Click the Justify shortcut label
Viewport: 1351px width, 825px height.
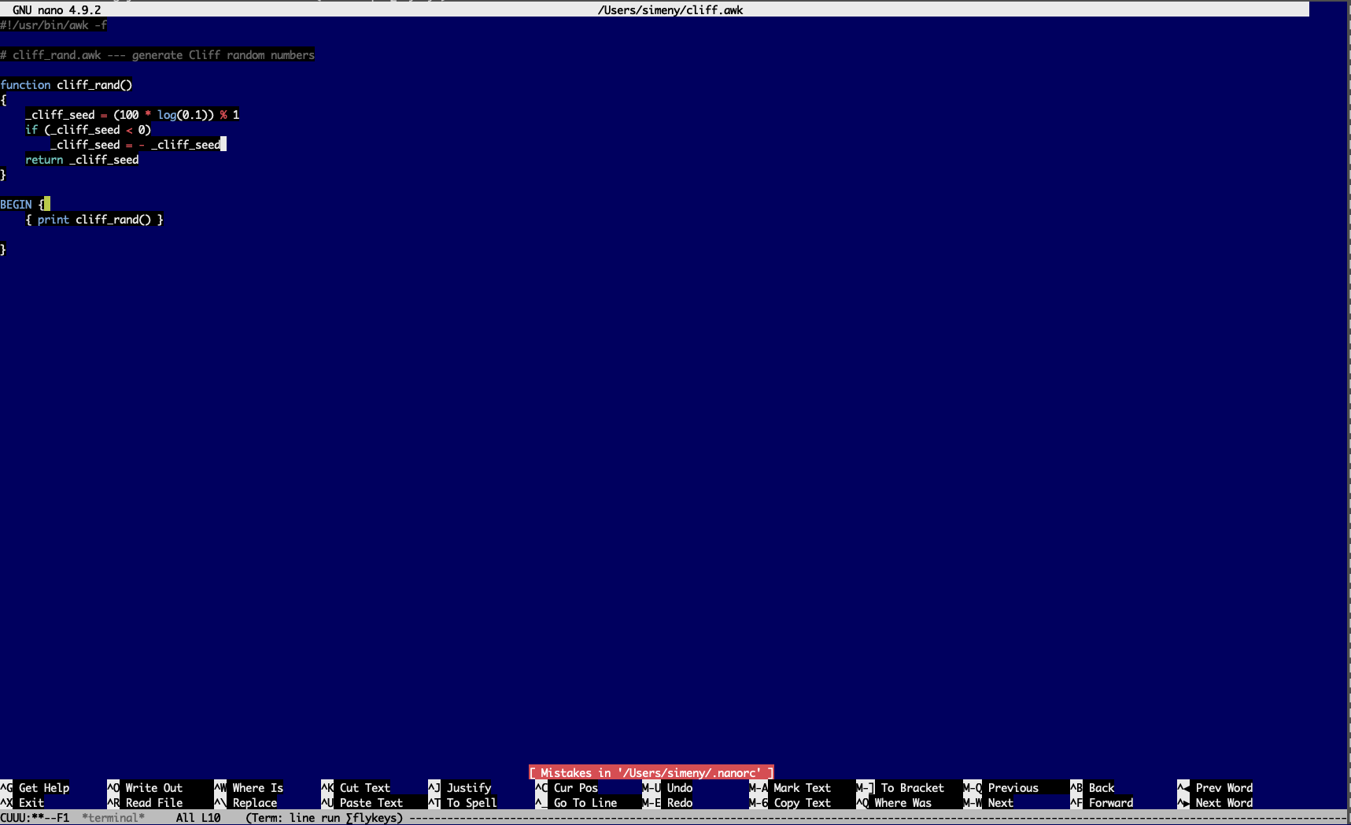point(469,788)
